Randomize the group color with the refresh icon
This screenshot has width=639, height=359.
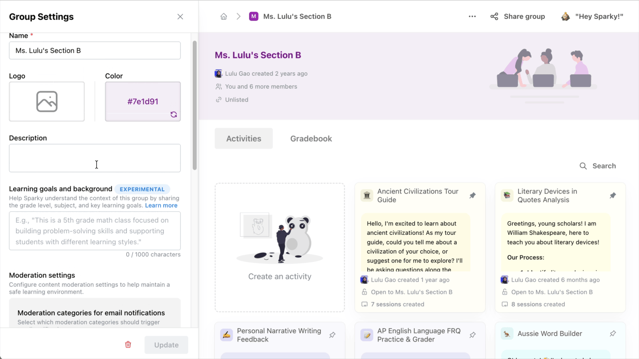(x=174, y=115)
